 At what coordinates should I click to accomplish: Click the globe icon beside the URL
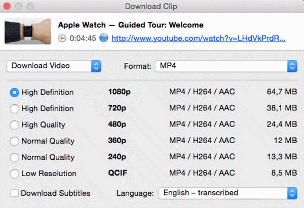[104, 38]
